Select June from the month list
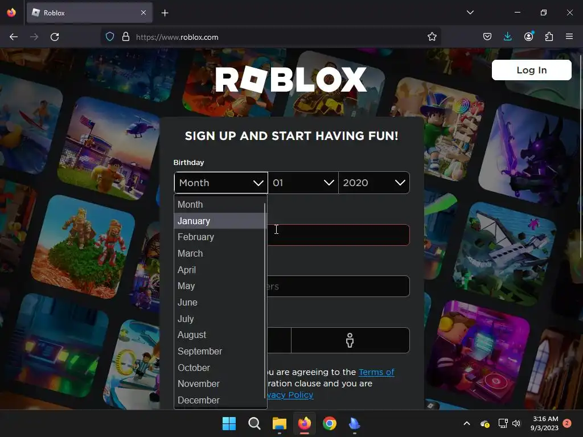Image resolution: width=583 pixels, height=437 pixels. (219, 303)
